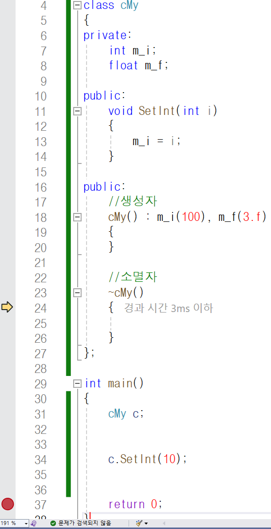Viewport: 271px width, 529px height.
Task: Click the '문제가 검색되지 않음' status text
Action: tap(85, 523)
